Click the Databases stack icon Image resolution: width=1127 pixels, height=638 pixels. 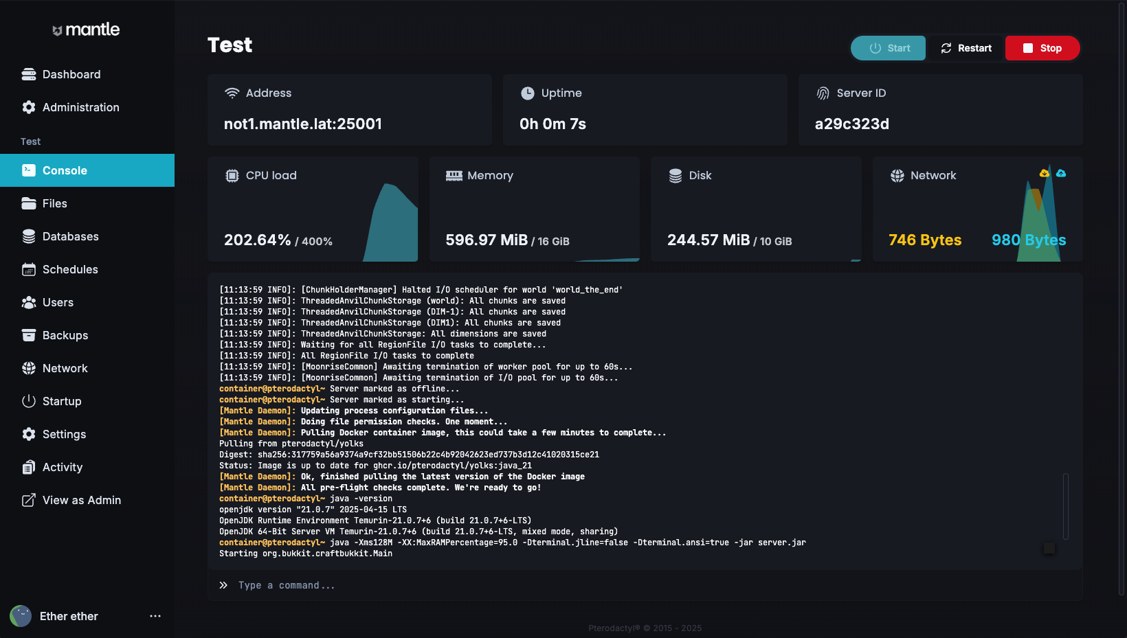(x=29, y=236)
